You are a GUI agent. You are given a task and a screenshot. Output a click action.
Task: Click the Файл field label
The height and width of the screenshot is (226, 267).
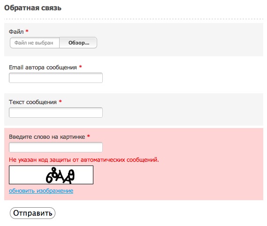click(x=16, y=32)
